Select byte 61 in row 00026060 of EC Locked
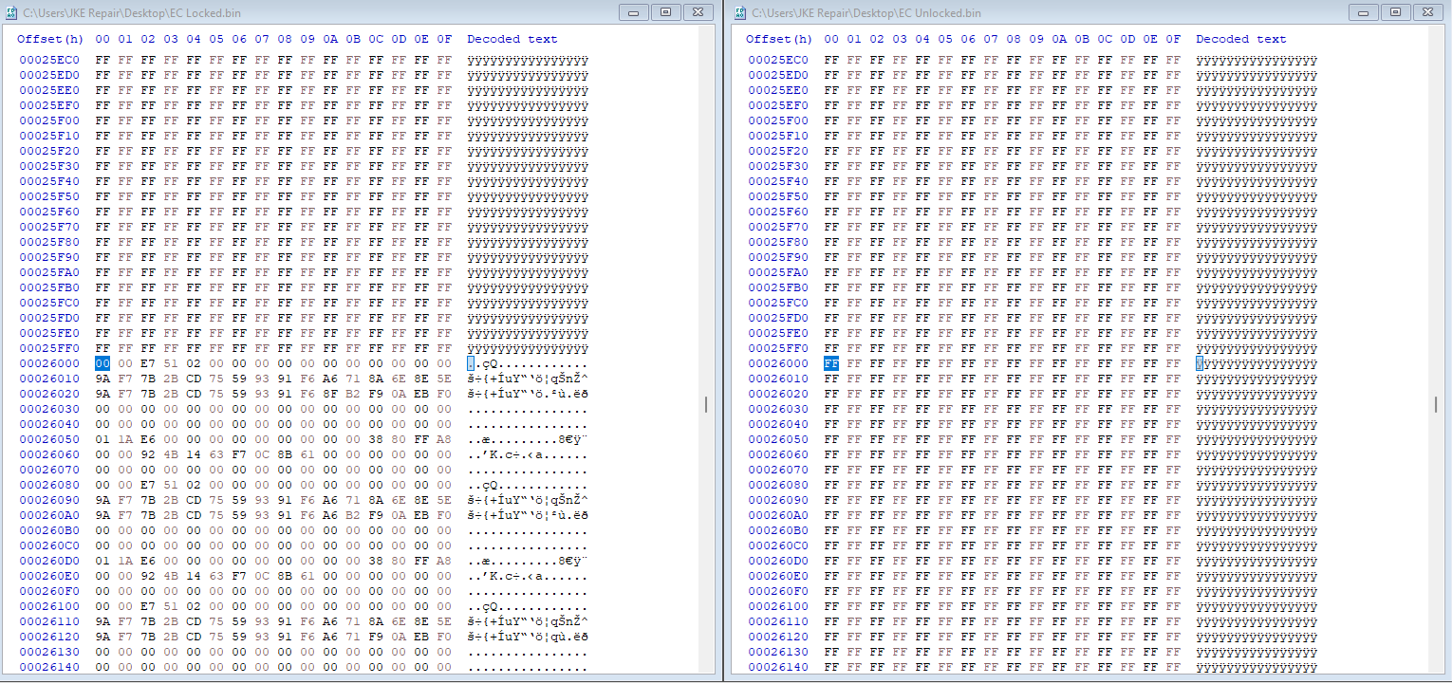The width and height of the screenshot is (1452, 684). pos(307,454)
